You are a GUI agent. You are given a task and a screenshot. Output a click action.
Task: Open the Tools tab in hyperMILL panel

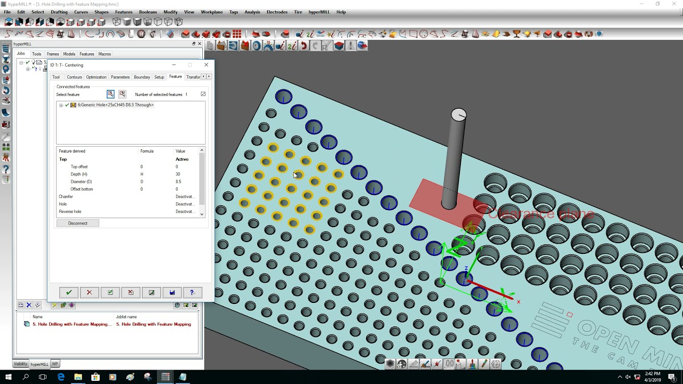36,54
